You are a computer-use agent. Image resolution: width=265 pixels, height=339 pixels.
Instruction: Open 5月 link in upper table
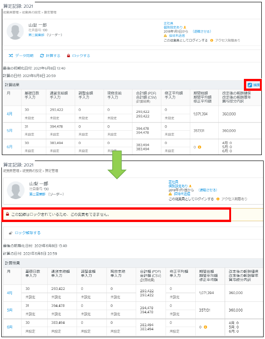click(x=10, y=131)
